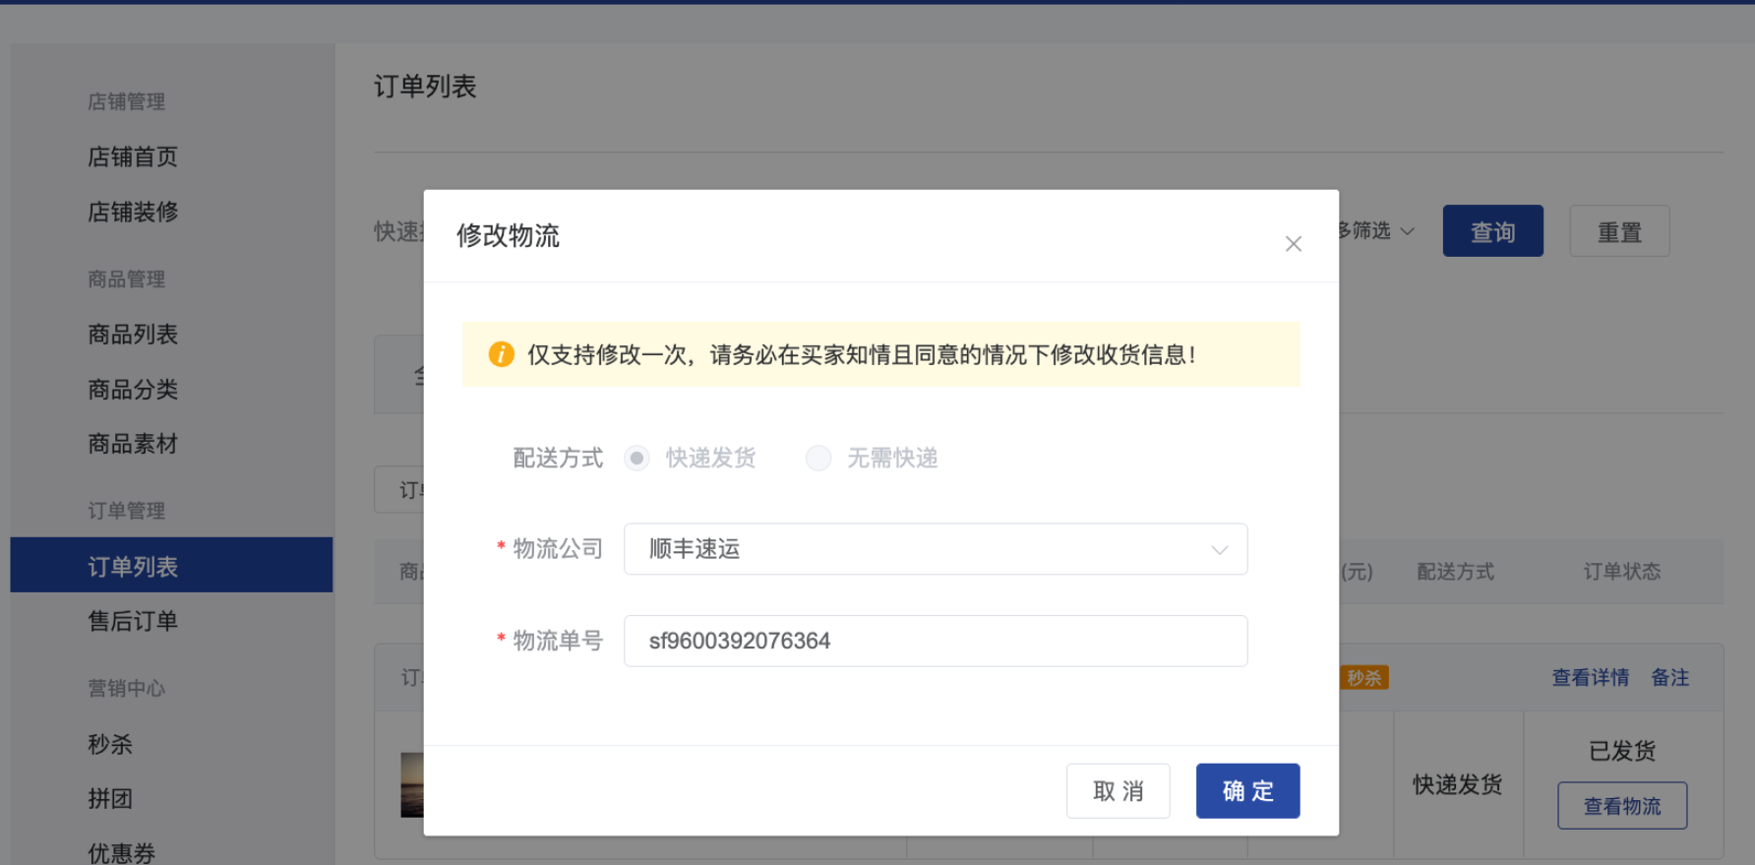1755x865 pixels.
Task: Expand the 筛选 filter chevron
Action: (1408, 231)
